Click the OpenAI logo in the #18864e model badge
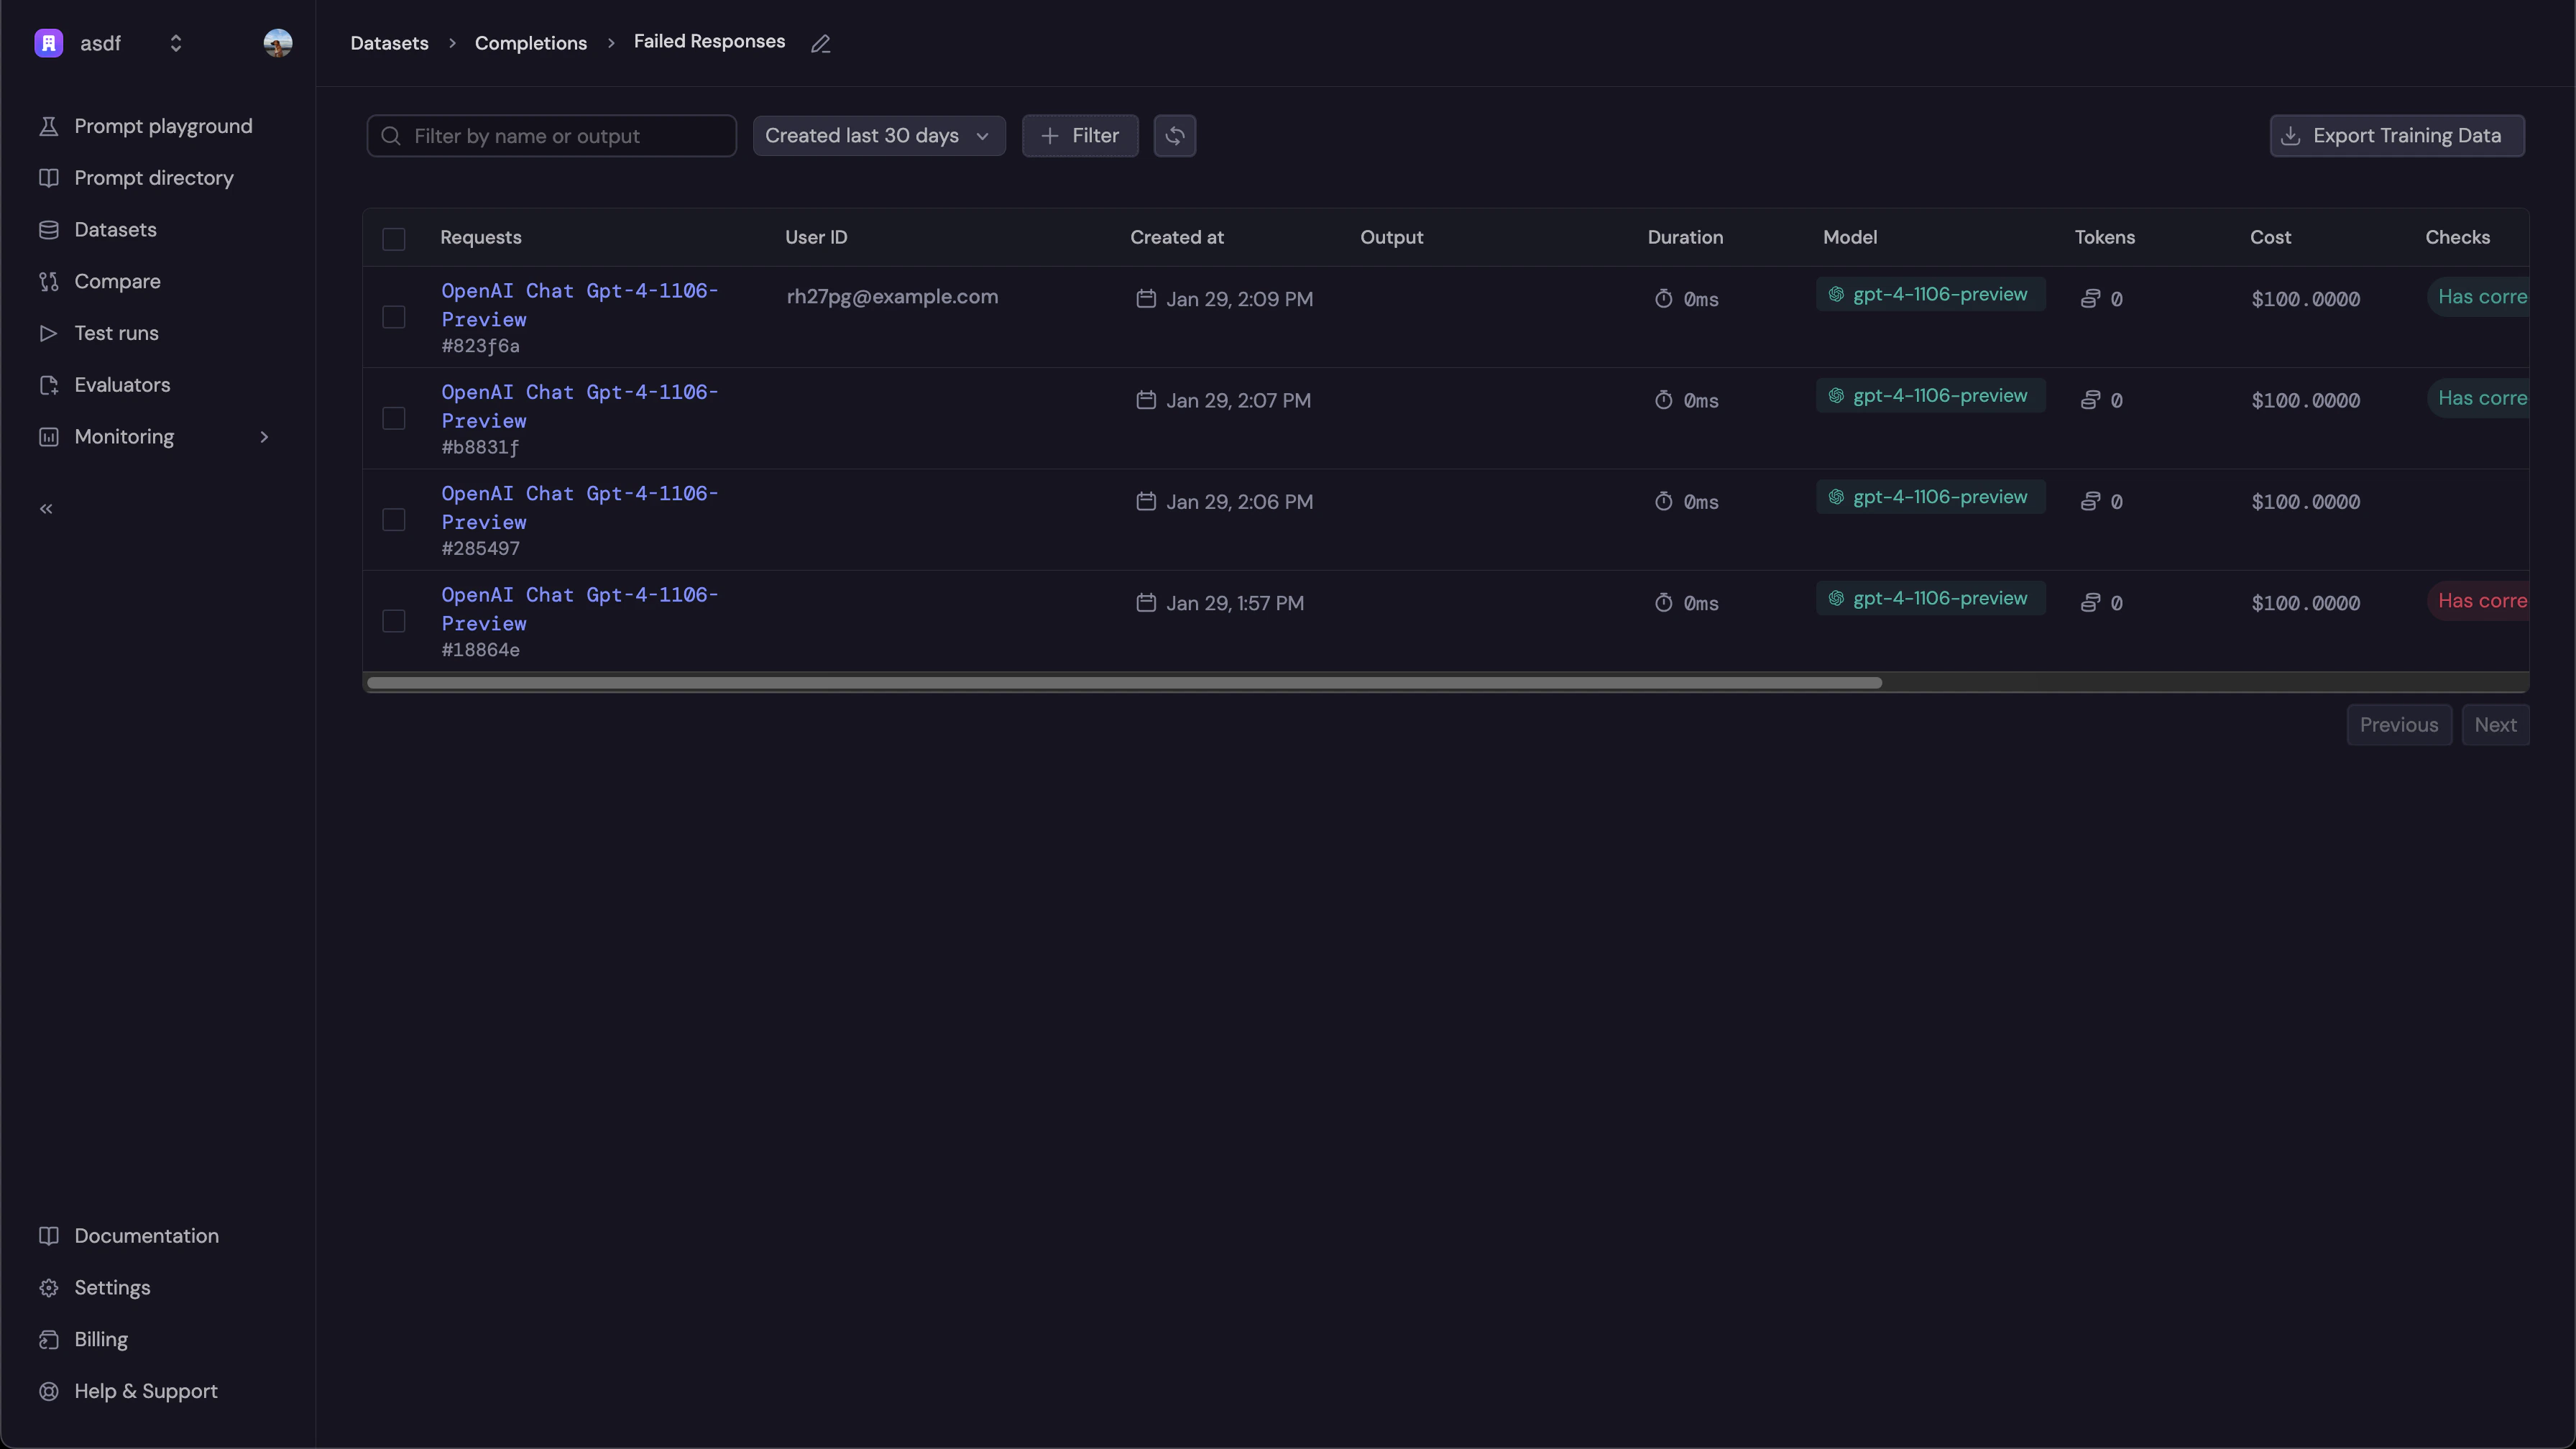This screenshot has height=1449, width=2576. (x=1836, y=598)
